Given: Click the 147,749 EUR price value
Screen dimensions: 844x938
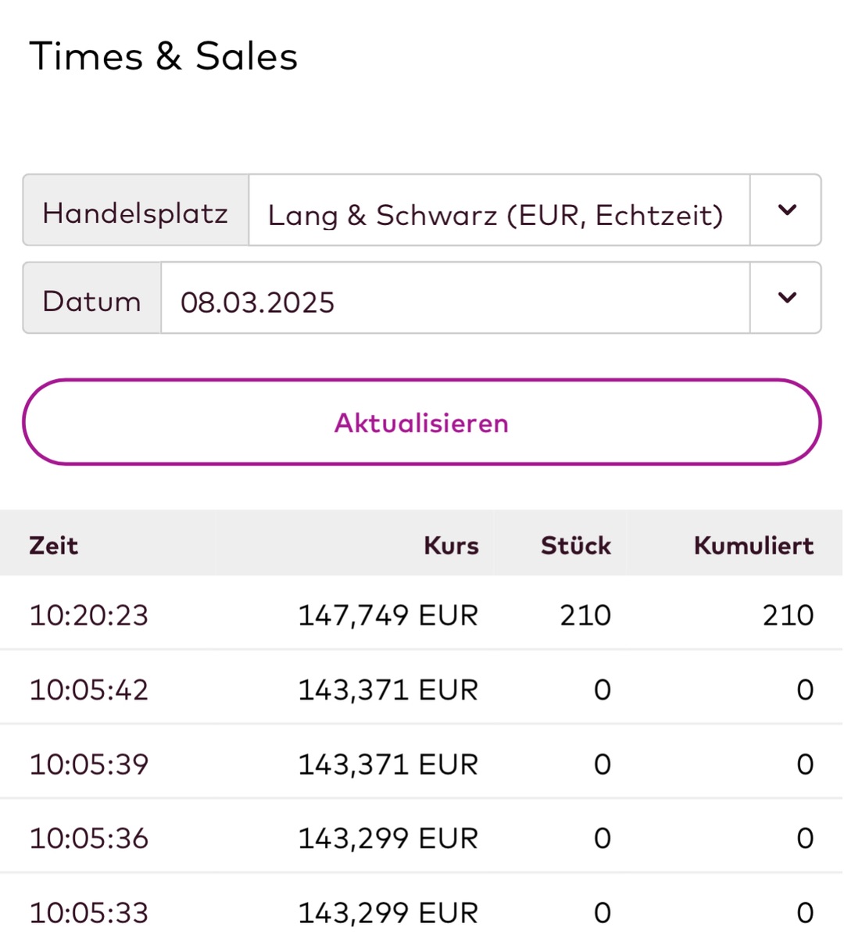Looking at the screenshot, I should (x=388, y=615).
